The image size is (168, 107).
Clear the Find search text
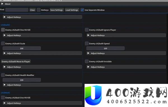[32, 10]
